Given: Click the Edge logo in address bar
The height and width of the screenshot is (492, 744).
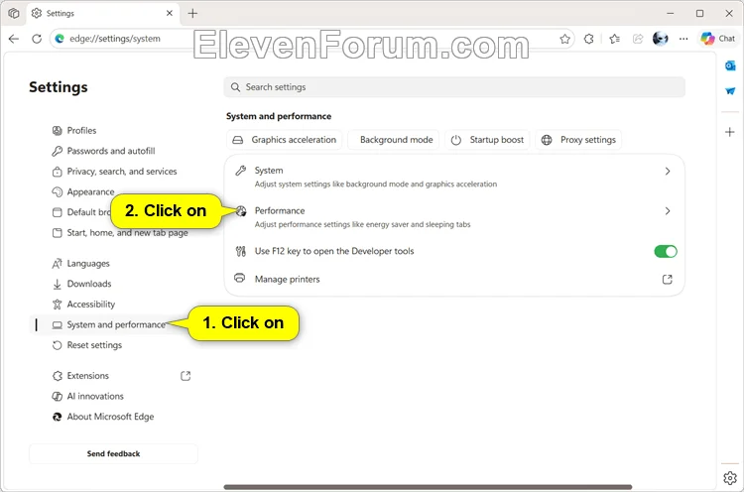Looking at the screenshot, I should (60, 39).
